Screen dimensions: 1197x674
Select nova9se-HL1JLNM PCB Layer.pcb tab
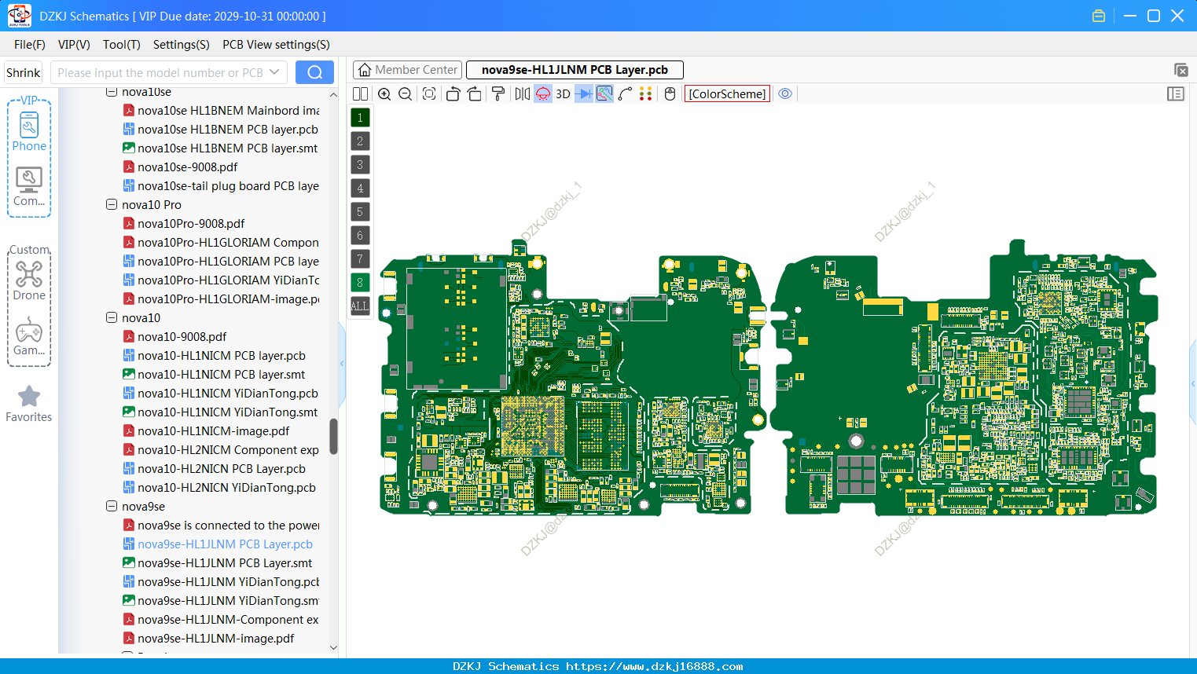coord(575,70)
